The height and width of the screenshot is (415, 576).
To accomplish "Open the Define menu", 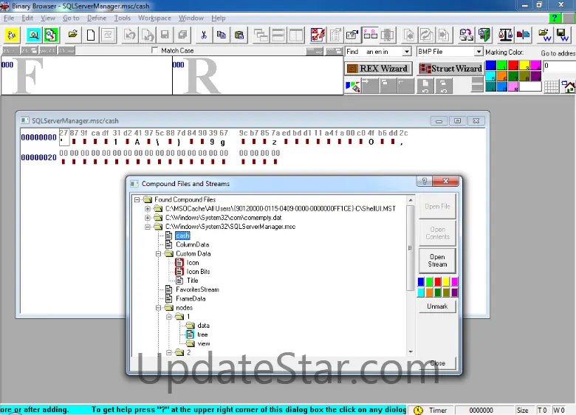I will coord(97,18).
